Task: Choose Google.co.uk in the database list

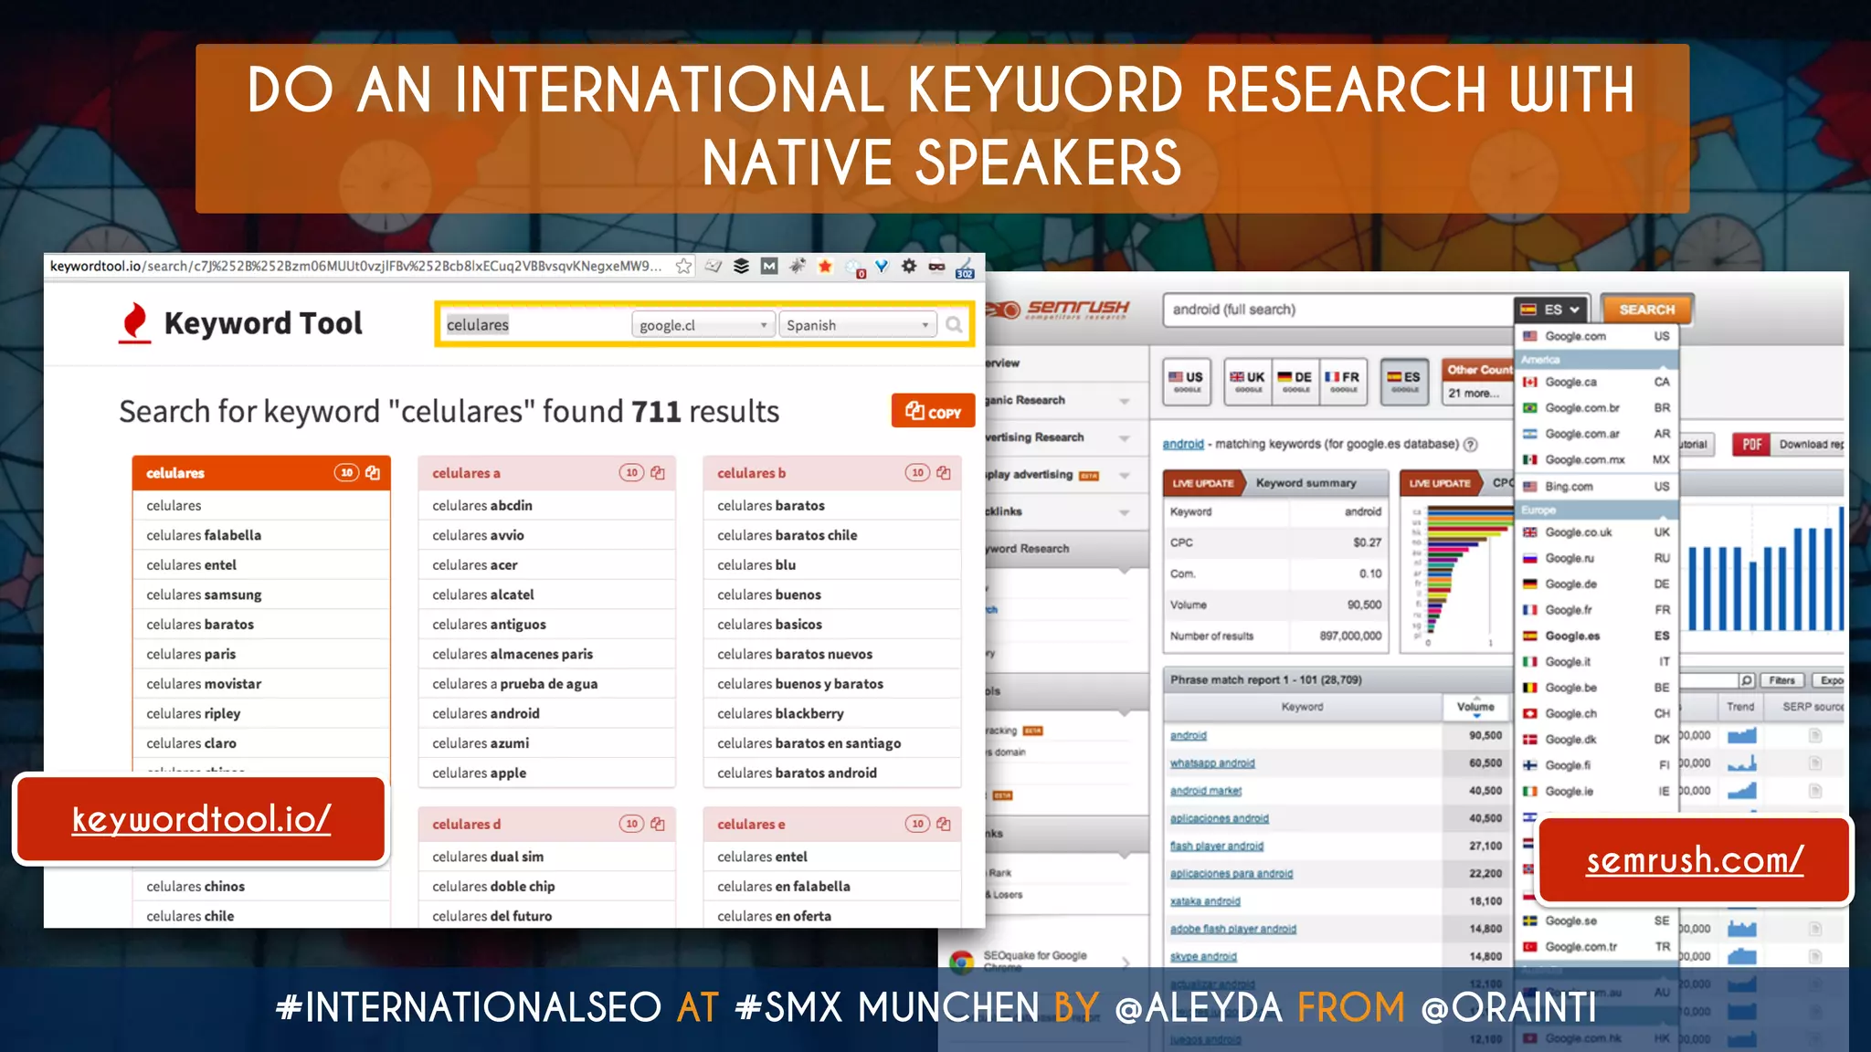Action: tap(1596, 532)
